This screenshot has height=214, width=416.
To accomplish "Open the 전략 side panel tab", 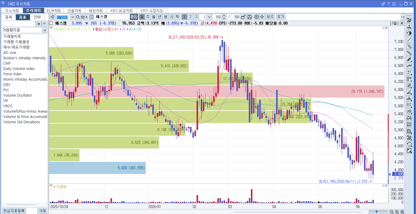I will [x=37, y=17].
